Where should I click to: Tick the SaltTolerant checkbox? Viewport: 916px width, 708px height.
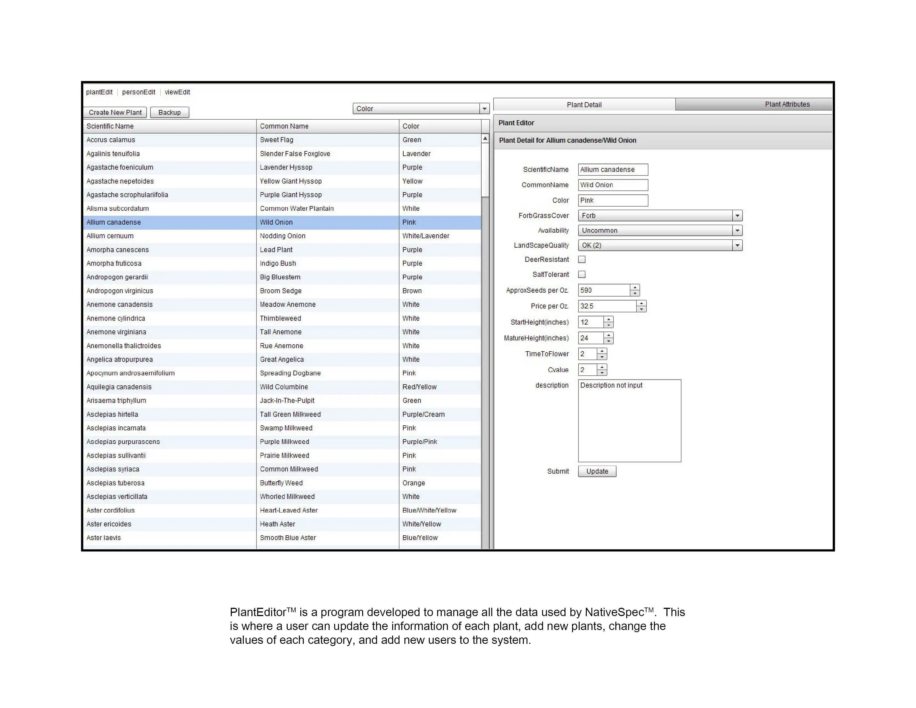[x=582, y=274]
